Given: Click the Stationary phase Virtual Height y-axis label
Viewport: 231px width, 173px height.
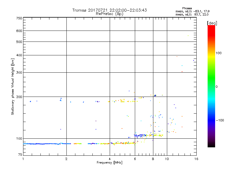Looking at the screenshot, I should pos(13,86).
